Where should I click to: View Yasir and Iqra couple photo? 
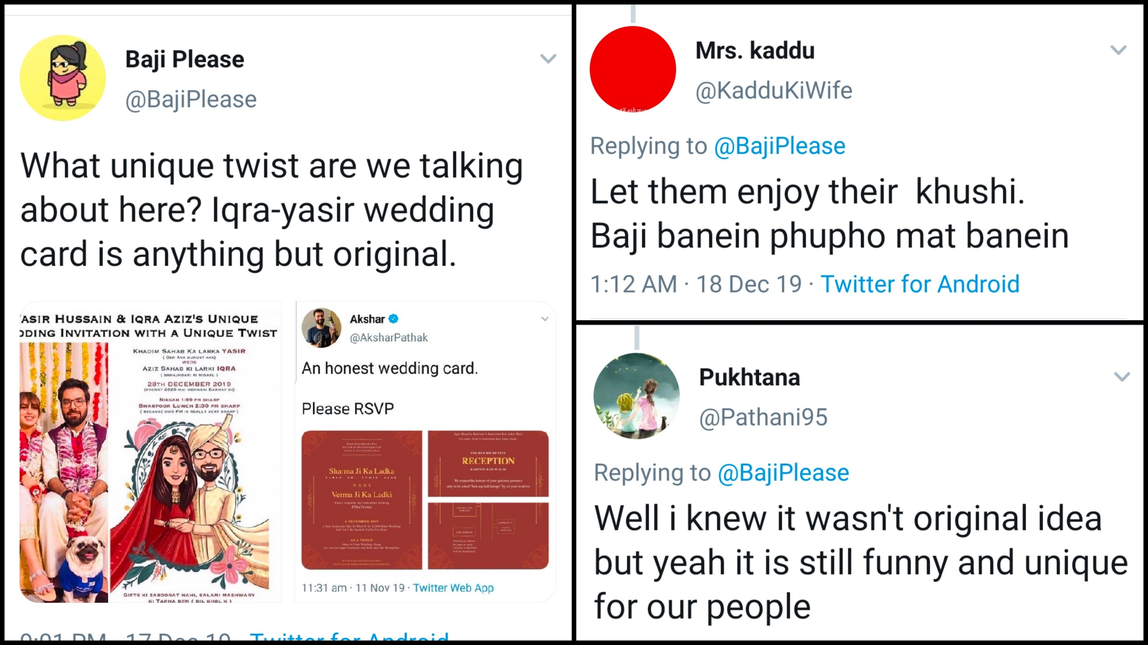pyautogui.click(x=64, y=472)
